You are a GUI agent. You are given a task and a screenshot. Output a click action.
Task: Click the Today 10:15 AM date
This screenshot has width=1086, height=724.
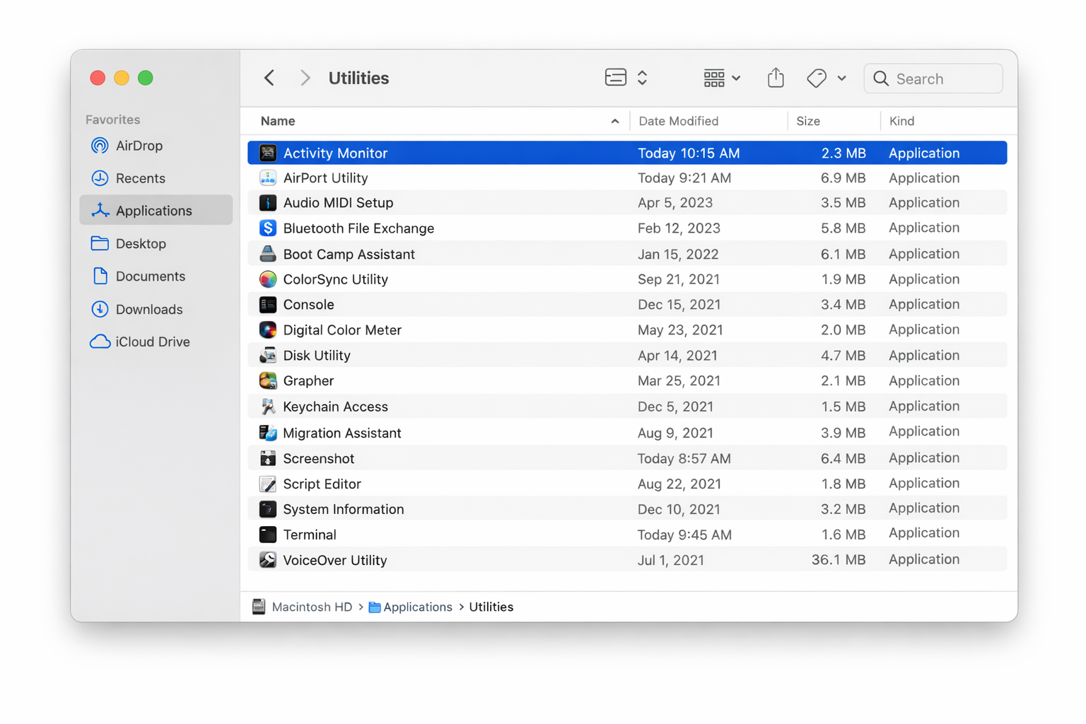pos(689,153)
